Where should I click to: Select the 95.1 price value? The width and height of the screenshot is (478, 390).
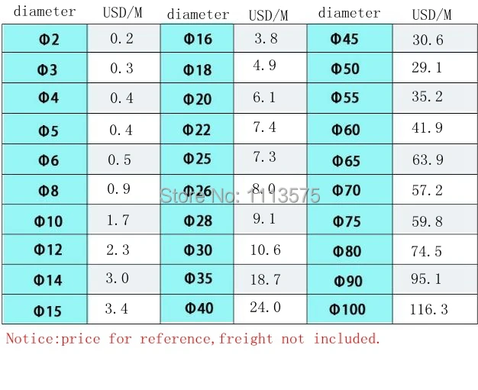point(426,279)
